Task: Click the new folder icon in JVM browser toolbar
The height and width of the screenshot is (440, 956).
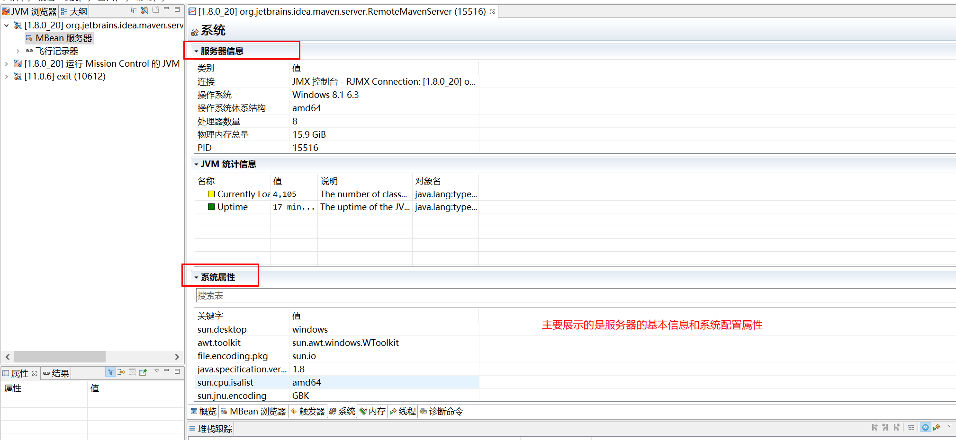Action: pyautogui.click(x=155, y=10)
